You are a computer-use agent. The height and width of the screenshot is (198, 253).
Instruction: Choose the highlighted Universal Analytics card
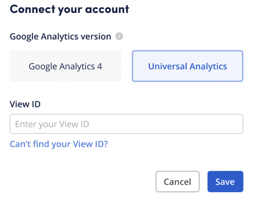tap(187, 66)
